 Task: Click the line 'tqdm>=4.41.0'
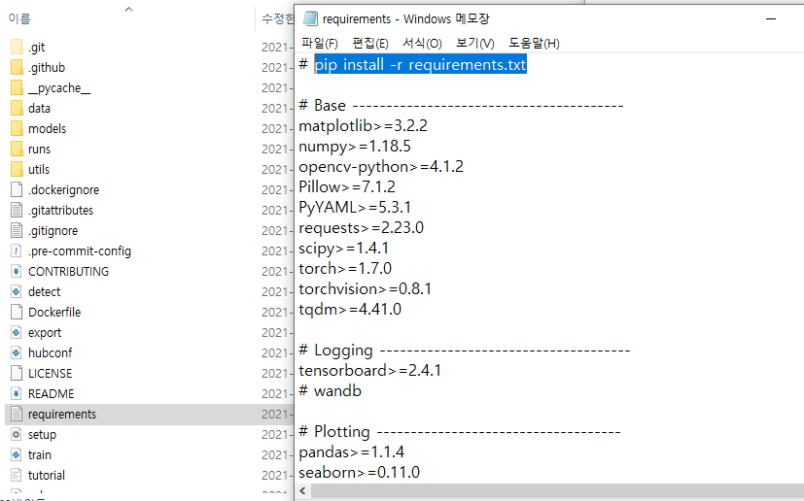pos(350,310)
